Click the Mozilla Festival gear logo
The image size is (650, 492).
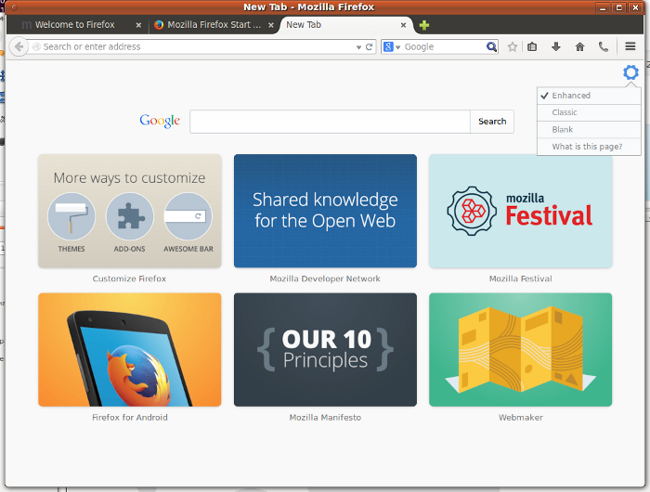(x=472, y=211)
